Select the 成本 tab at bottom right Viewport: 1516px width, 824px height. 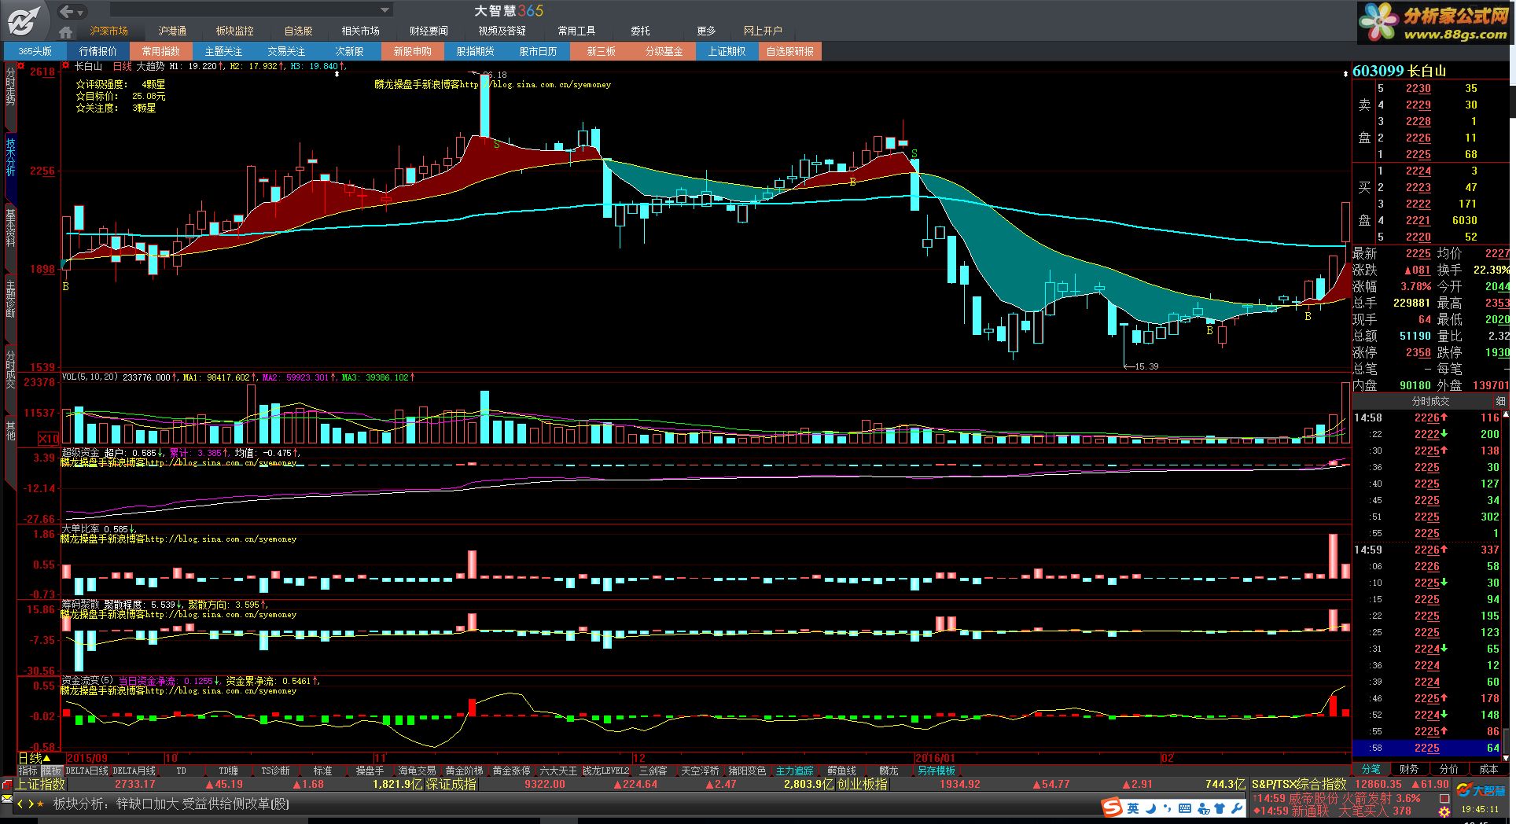click(x=1488, y=769)
